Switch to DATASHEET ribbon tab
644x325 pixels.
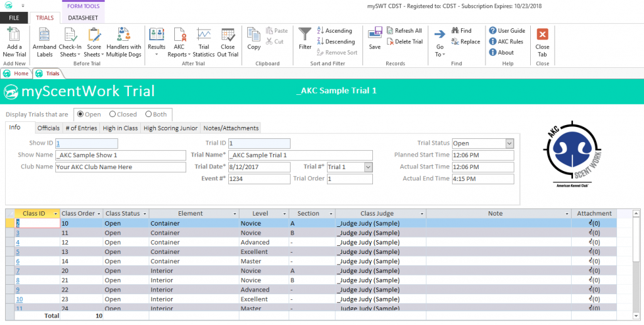[x=83, y=18]
